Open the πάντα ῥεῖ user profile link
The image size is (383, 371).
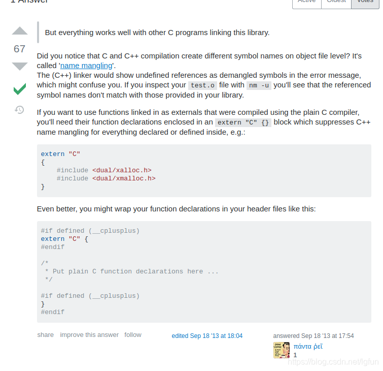coord(308,346)
